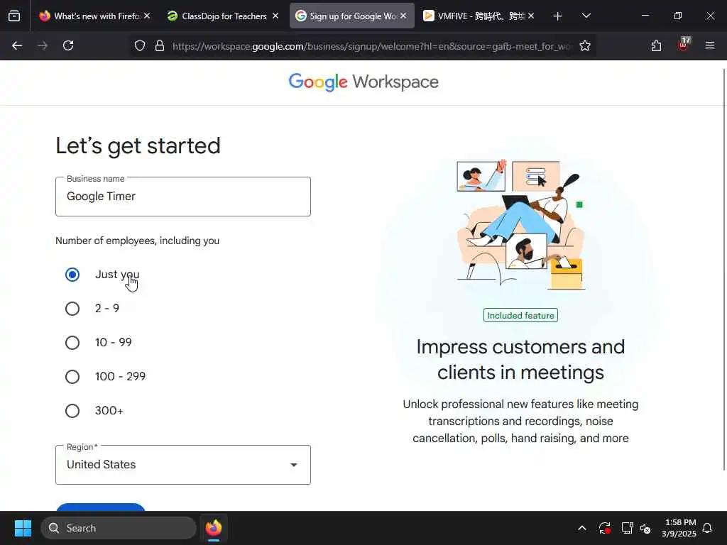Click the Included feature badge
Image resolution: width=727 pixels, height=545 pixels.
(520, 316)
